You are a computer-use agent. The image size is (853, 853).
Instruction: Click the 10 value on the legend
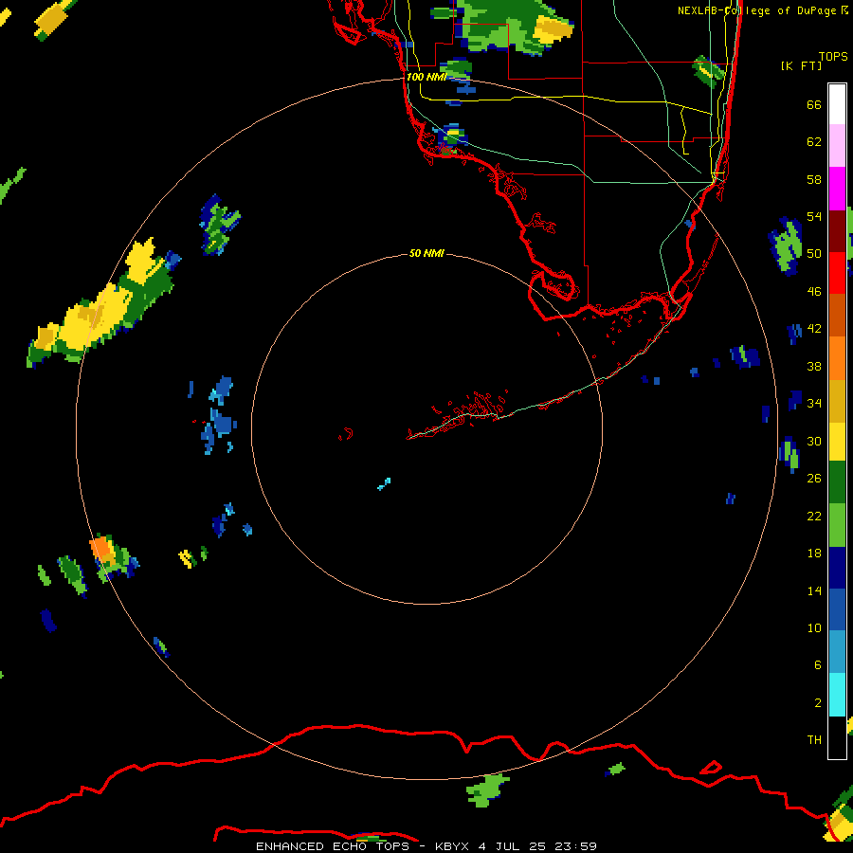pos(814,628)
